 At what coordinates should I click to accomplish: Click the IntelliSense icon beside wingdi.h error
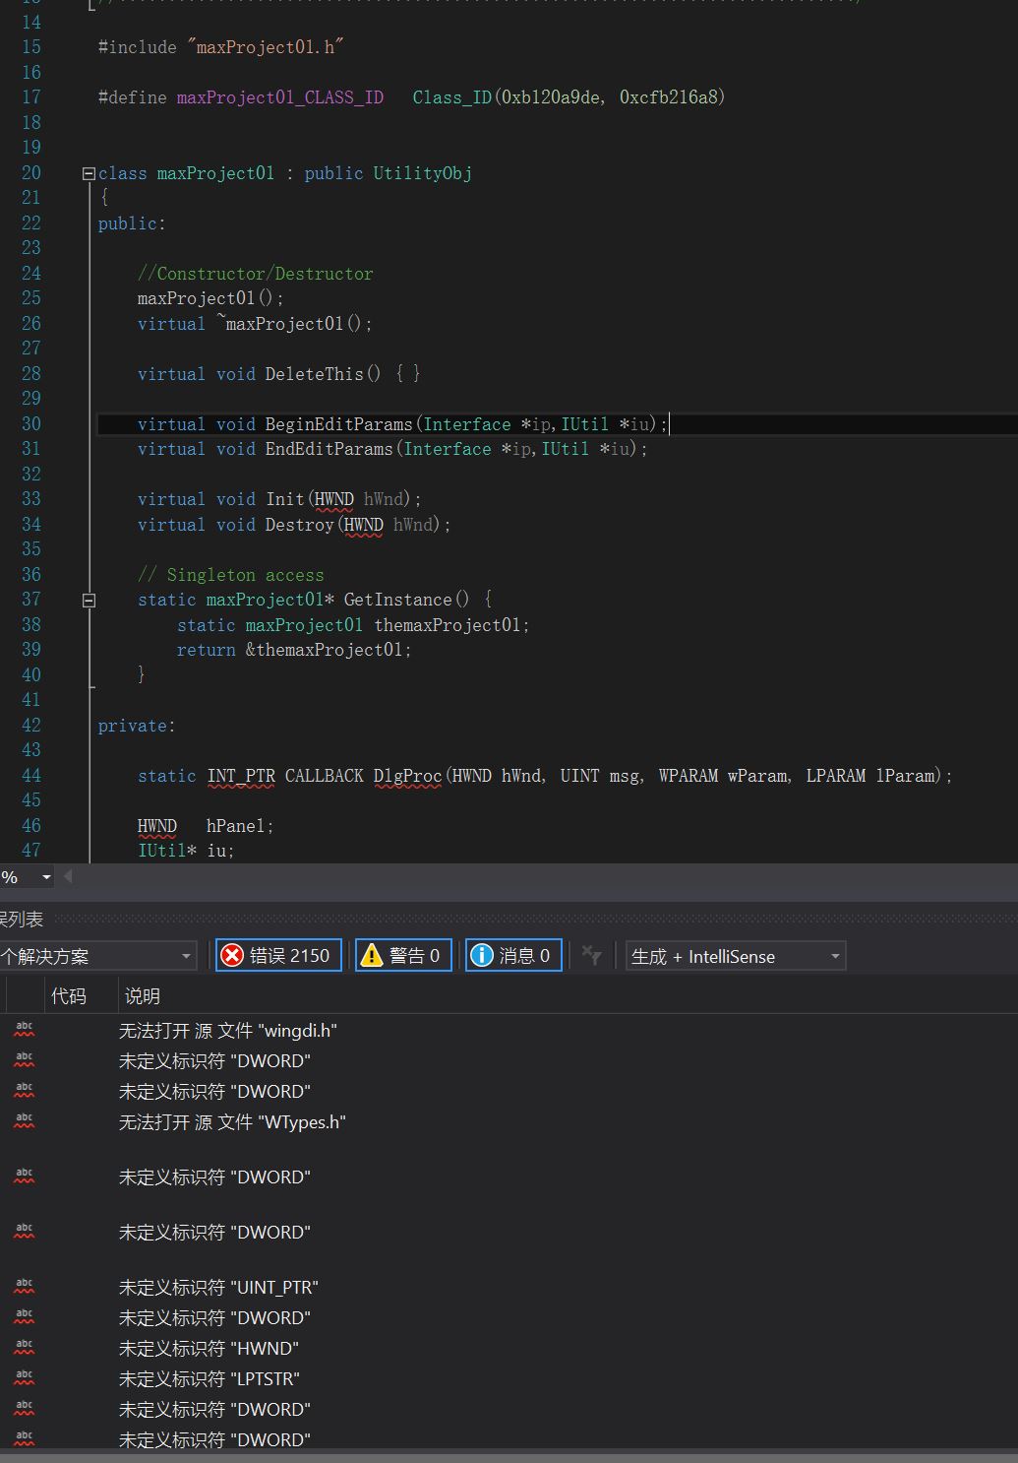[x=24, y=1030]
